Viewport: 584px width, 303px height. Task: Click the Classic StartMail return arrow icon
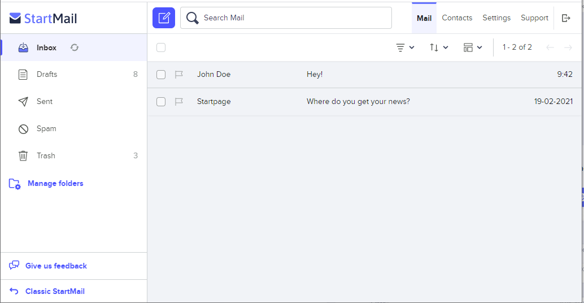[x=14, y=291]
